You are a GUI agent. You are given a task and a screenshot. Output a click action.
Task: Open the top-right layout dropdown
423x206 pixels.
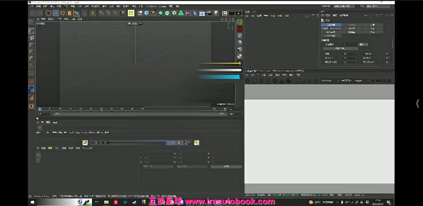(378, 7)
